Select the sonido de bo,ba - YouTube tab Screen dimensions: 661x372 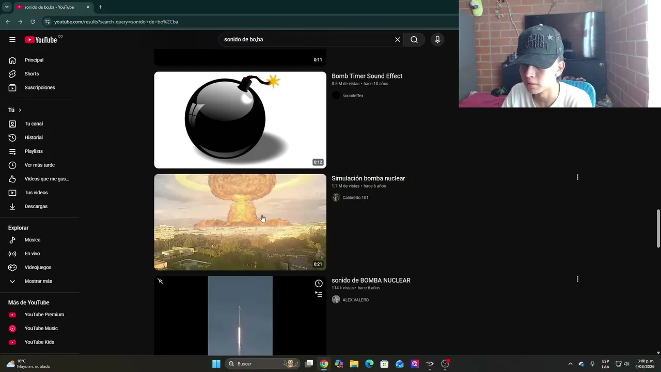pyautogui.click(x=53, y=7)
